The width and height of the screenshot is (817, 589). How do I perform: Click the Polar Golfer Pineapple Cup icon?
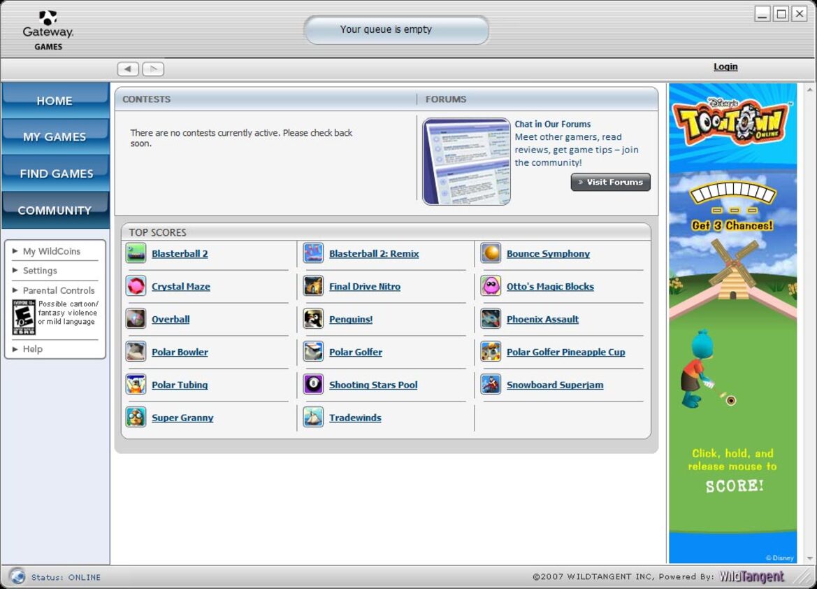pyautogui.click(x=491, y=352)
